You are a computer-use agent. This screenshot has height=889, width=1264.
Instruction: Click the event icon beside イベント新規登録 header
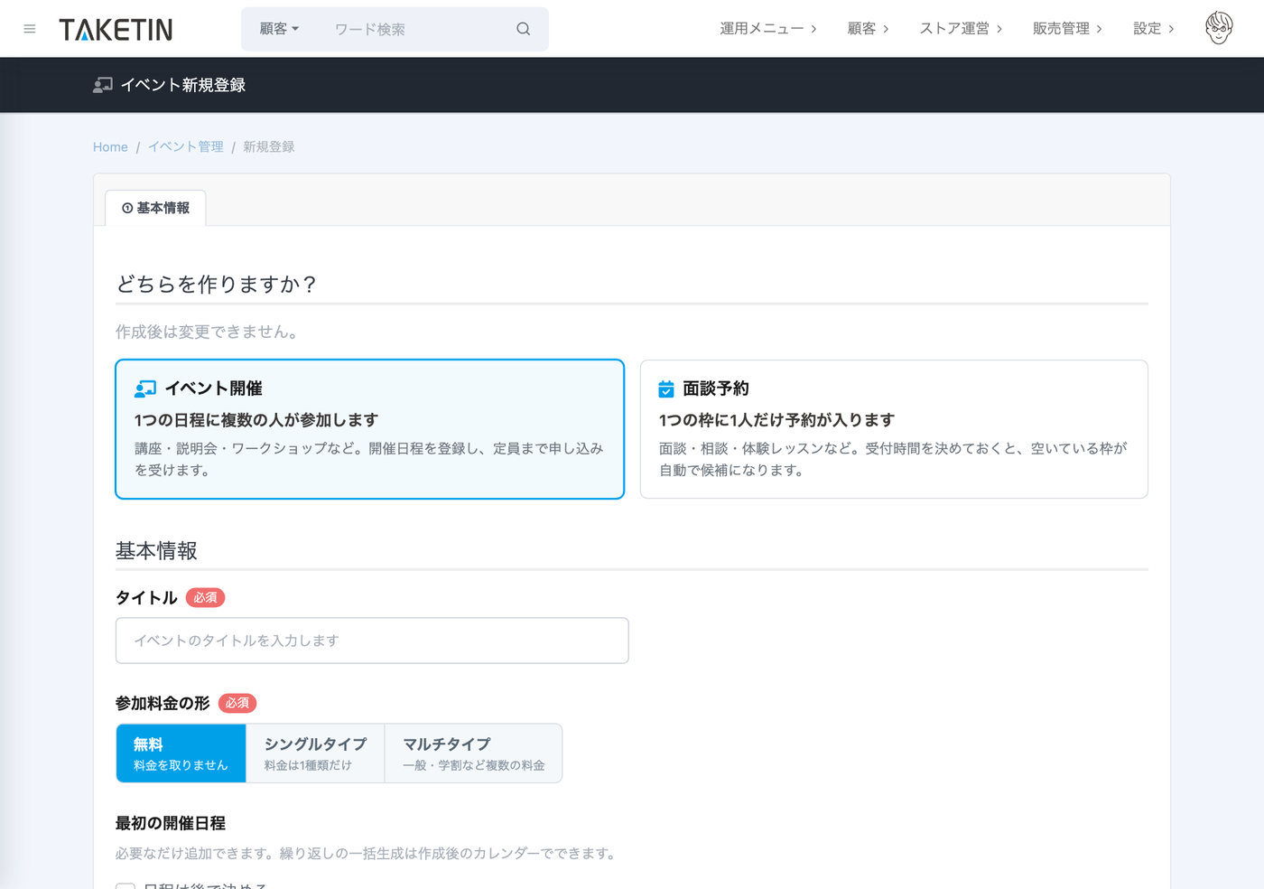[103, 85]
